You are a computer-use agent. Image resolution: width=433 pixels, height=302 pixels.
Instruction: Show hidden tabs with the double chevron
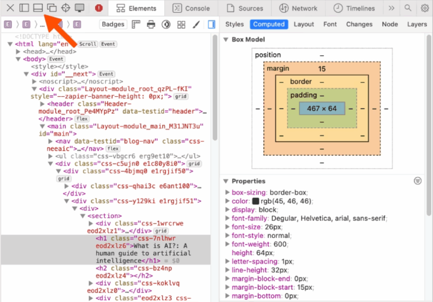click(392, 8)
